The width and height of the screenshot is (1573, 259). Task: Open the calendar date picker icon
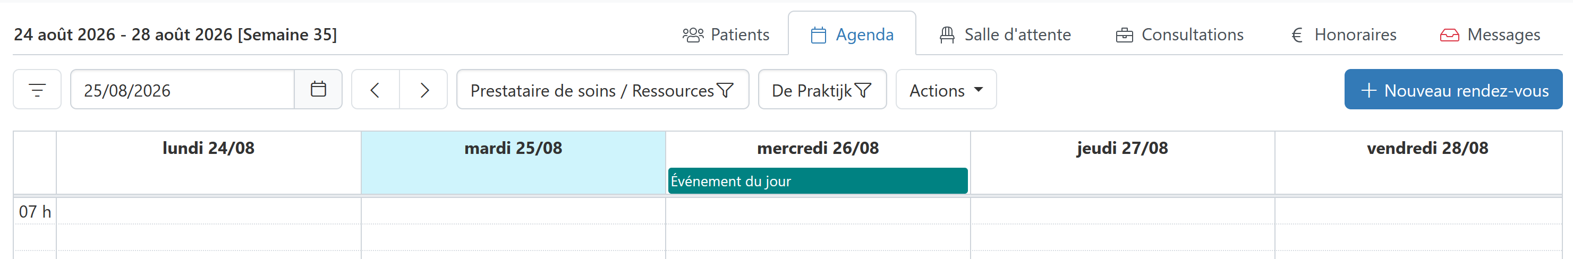pos(318,90)
